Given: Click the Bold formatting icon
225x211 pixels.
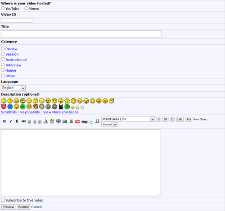Looking at the screenshot, I should [4, 121].
